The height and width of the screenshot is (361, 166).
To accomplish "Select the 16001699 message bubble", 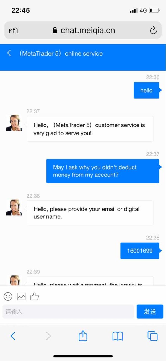I will pos(140,251).
